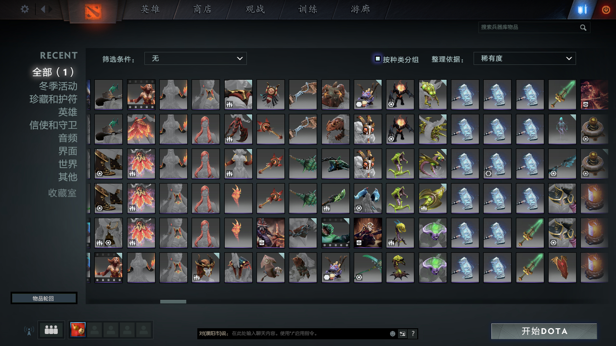
Task: Select the 珍藏和护符 category
Action: tap(53, 99)
